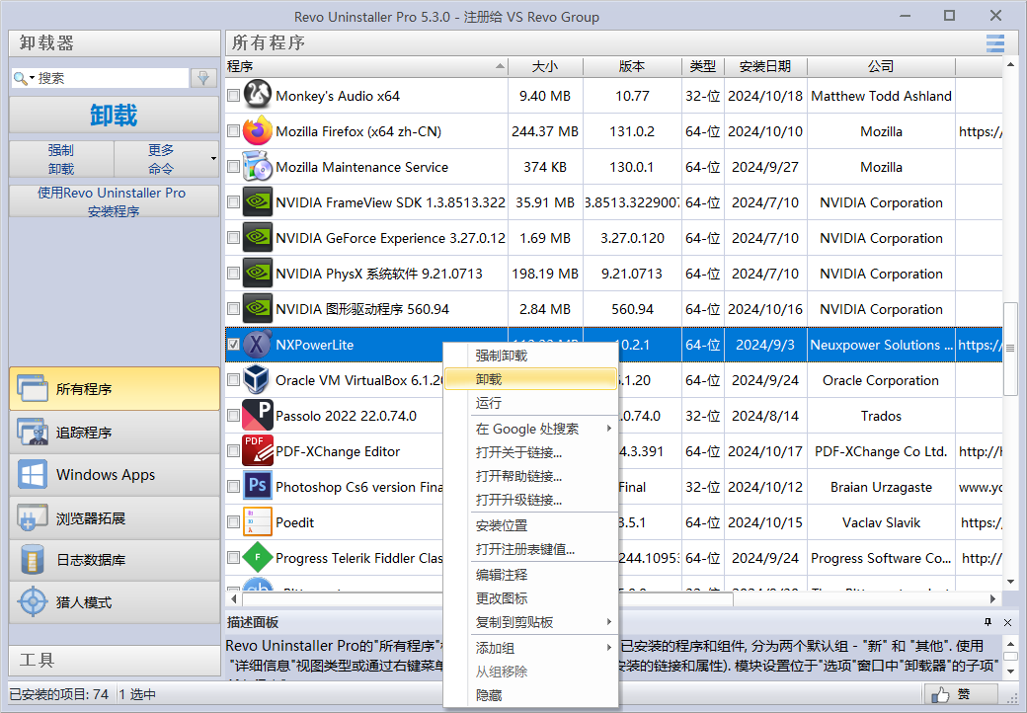Screen dimensions: 1027x713
Task: Click the NVIDIA FrameView SDK icon
Action: tap(258, 201)
